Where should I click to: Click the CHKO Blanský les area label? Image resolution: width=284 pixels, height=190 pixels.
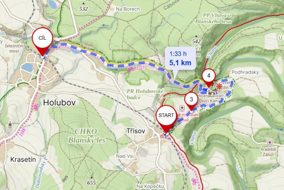(x=87, y=136)
